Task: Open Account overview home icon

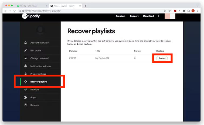Action: coord(25,43)
